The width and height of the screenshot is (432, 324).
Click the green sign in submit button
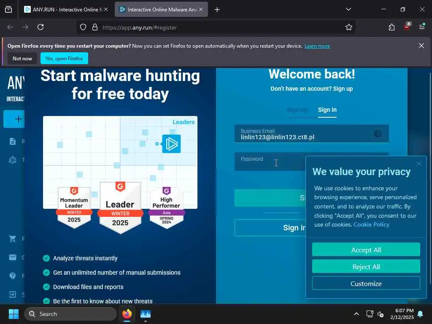pos(270,198)
